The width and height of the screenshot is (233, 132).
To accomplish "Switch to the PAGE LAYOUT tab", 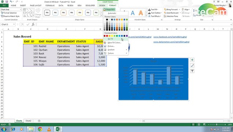I will pos(36,5).
